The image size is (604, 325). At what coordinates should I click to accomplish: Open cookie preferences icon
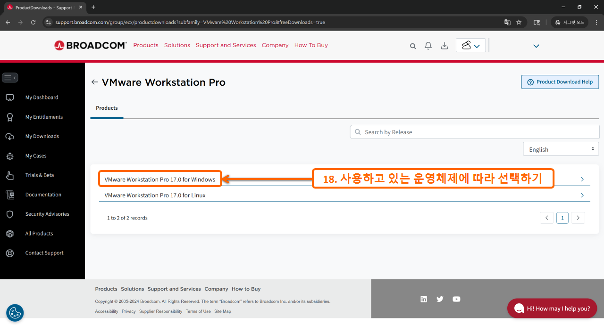click(x=15, y=313)
